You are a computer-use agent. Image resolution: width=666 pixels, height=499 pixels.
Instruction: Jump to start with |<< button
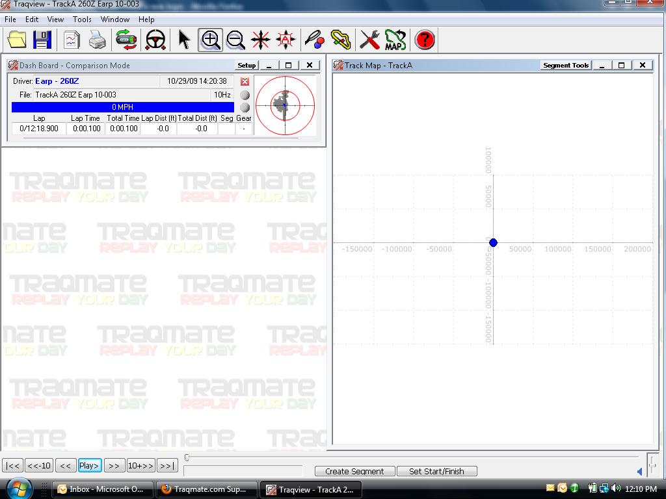13,466
